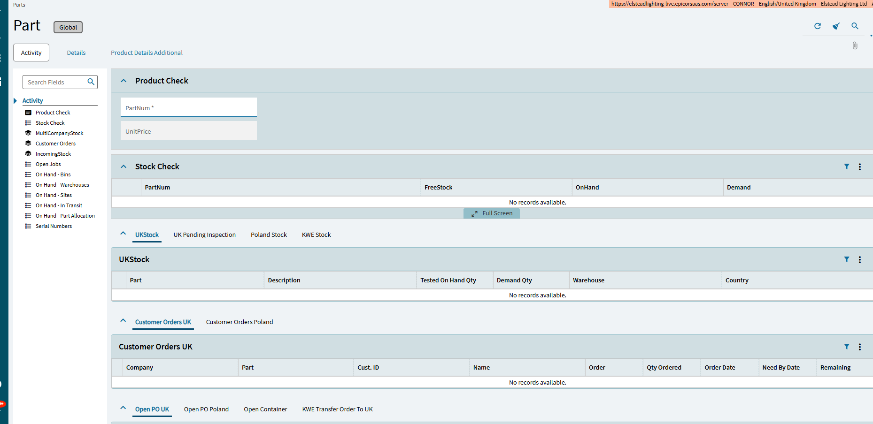Click the filter icon on Customer Orders UK
Viewport: 873px width, 424px height.
pyautogui.click(x=847, y=347)
